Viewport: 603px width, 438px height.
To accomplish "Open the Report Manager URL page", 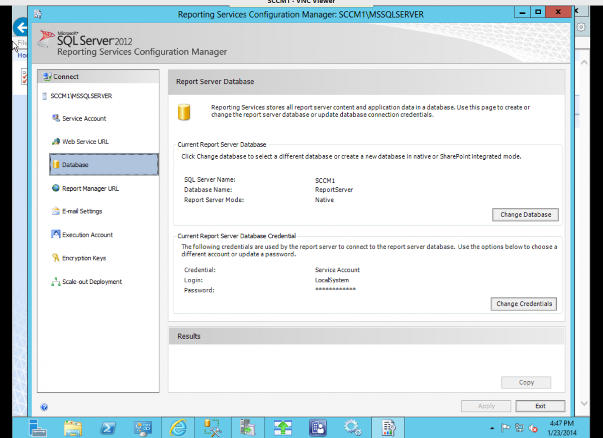I will point(90,188).
